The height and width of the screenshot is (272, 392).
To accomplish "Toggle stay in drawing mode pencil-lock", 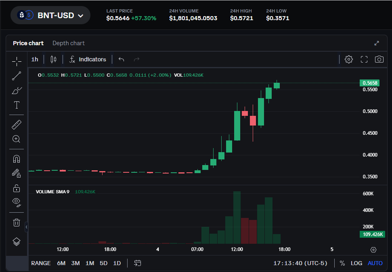I will coord(17,173).
